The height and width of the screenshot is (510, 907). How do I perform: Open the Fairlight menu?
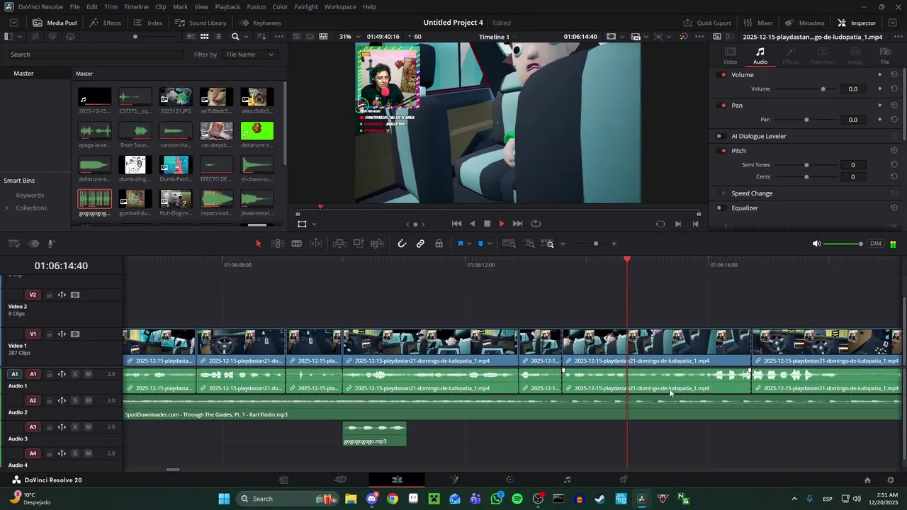[x=306, y=6]
